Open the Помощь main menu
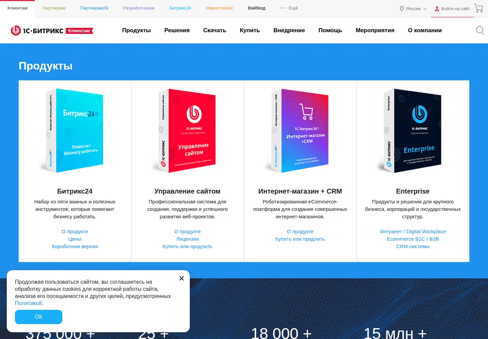 point(330,31)
